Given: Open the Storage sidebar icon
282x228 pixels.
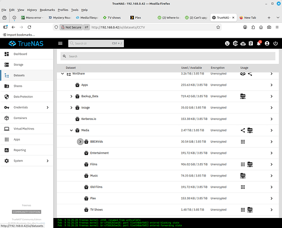Looking at the screenshot, I should coord(7,65).
